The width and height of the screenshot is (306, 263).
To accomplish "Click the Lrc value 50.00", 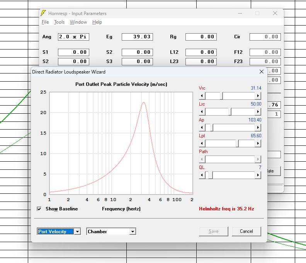I will pos(256,104).
